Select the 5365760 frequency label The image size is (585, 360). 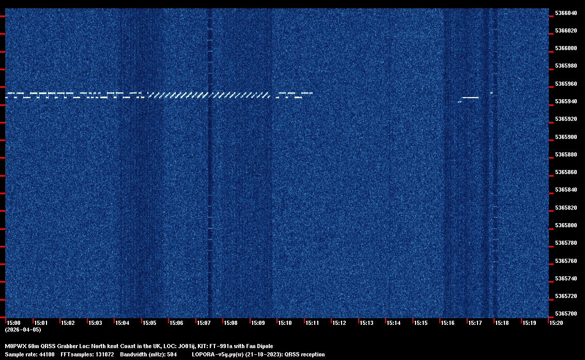point(566,261)
